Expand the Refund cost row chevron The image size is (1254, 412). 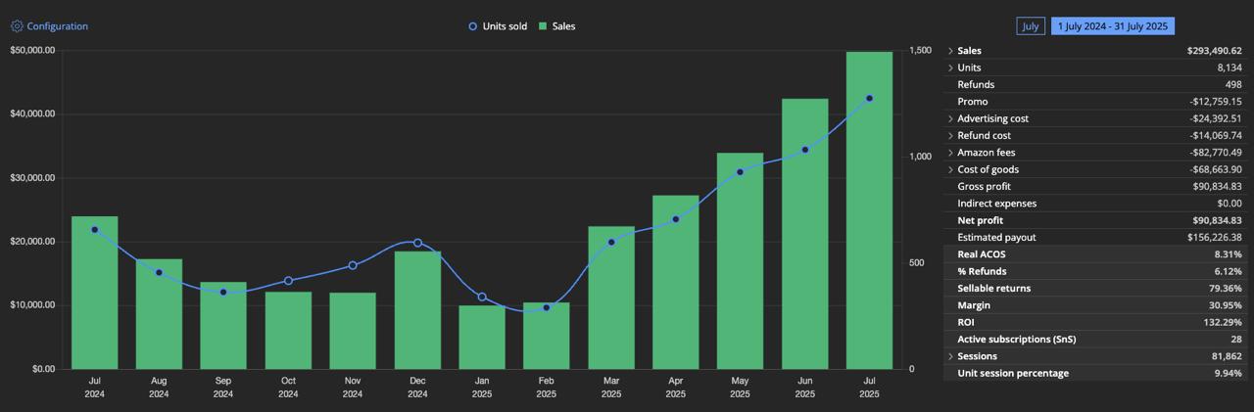[950, 135]
